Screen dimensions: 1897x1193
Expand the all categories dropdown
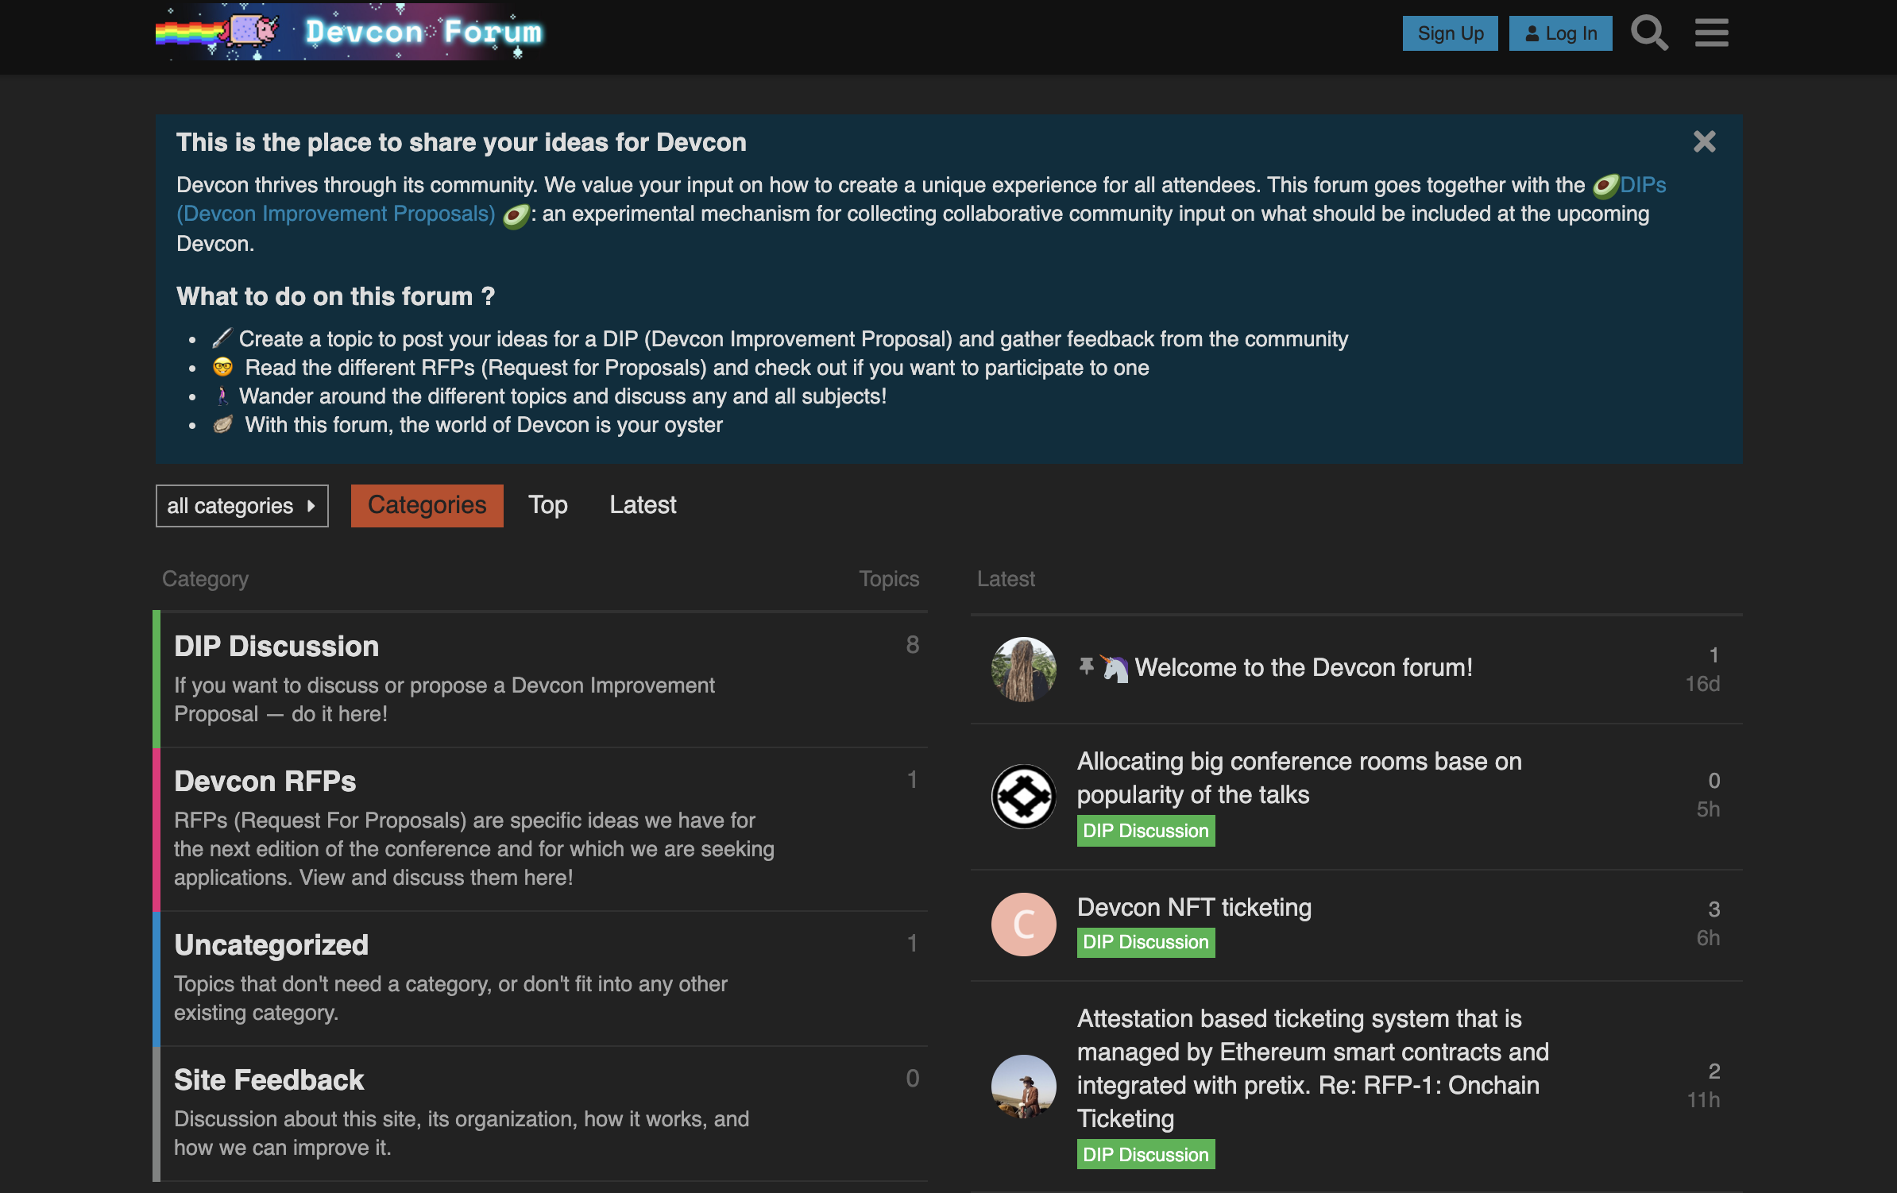coord(241,506)
